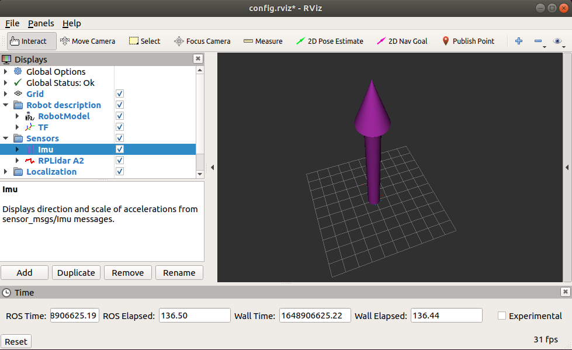Disable the RPLidar A2 display checkbox
Viewport: 572px width, 350px height.
click(120, 160)
